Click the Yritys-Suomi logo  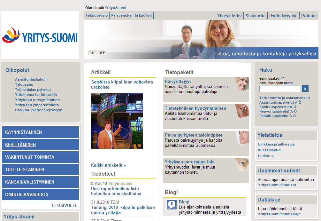click(40, 35)
